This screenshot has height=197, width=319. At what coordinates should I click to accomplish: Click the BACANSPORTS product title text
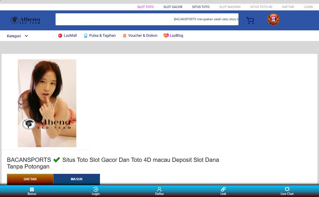tap(113, 163)
